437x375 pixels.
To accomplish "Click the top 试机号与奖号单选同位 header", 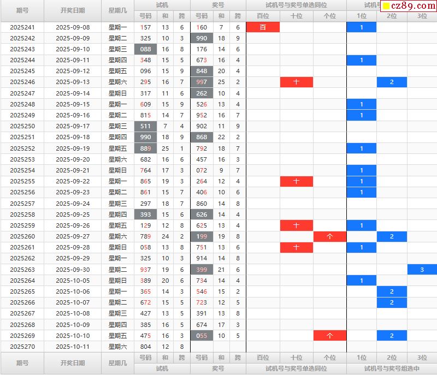I will (x=296, y=5).
